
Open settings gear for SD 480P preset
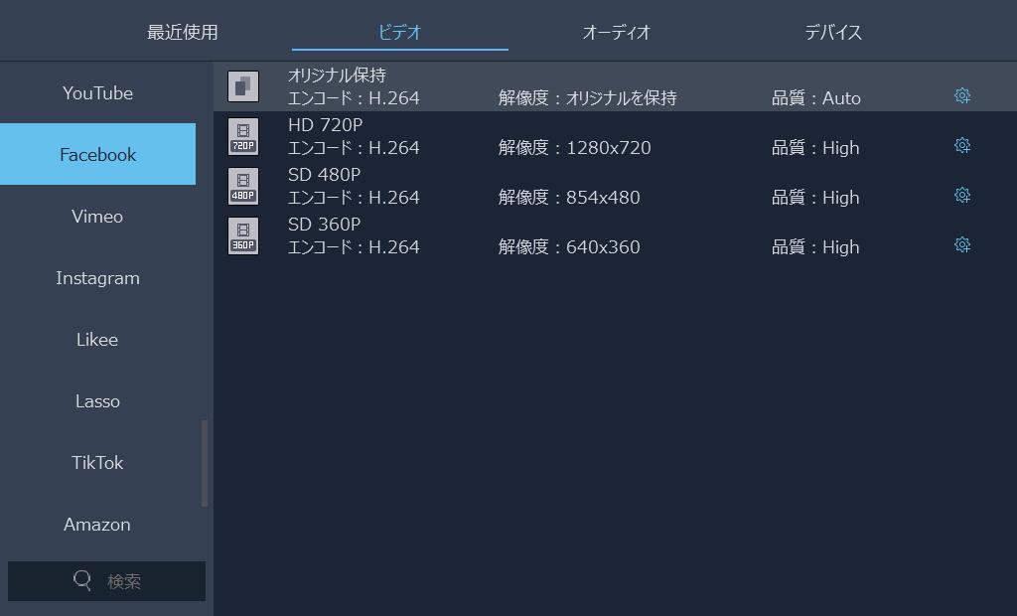coord(962,196)
